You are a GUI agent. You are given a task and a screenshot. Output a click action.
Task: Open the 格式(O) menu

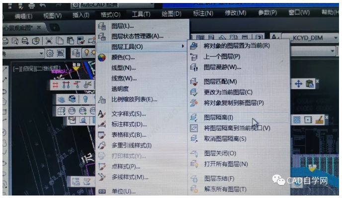(110, 14)
